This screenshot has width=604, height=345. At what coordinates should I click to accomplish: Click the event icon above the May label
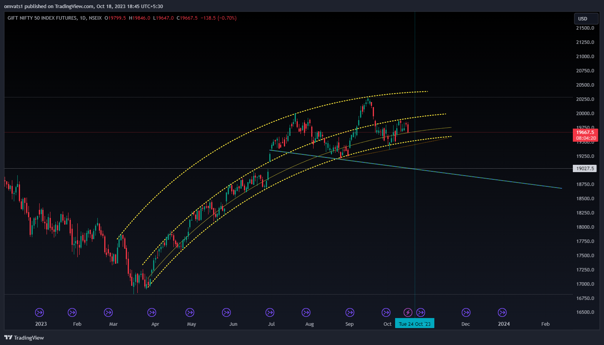point(190,312)
